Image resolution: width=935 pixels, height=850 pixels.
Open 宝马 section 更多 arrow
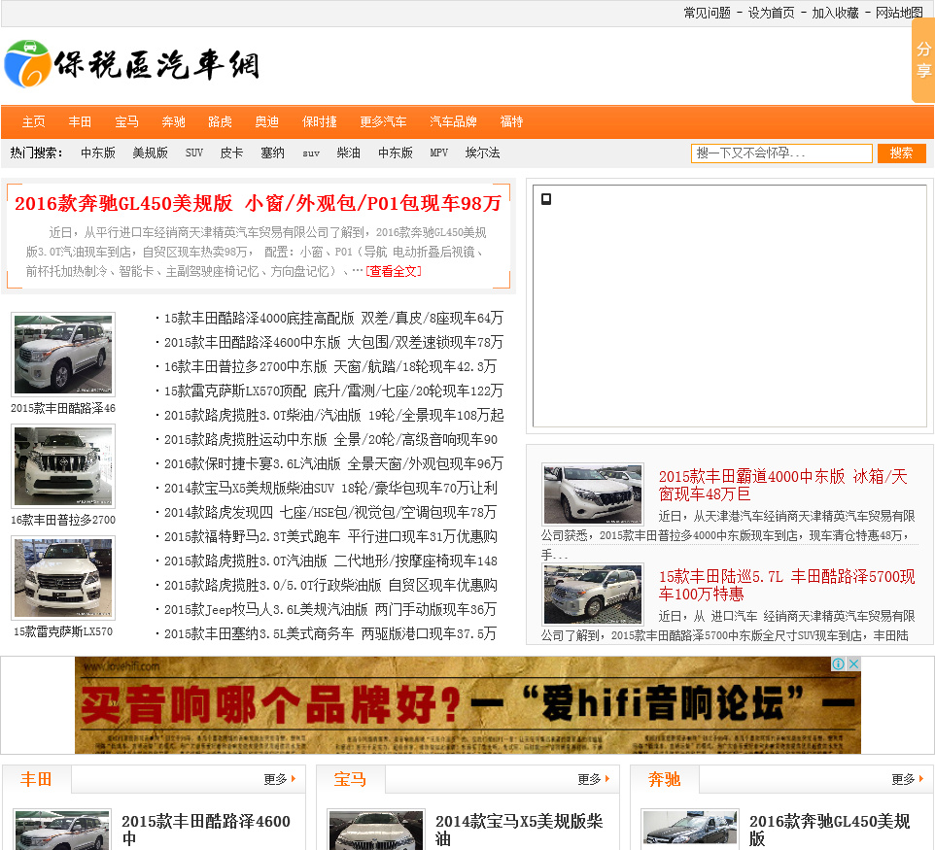click(593, 779)
